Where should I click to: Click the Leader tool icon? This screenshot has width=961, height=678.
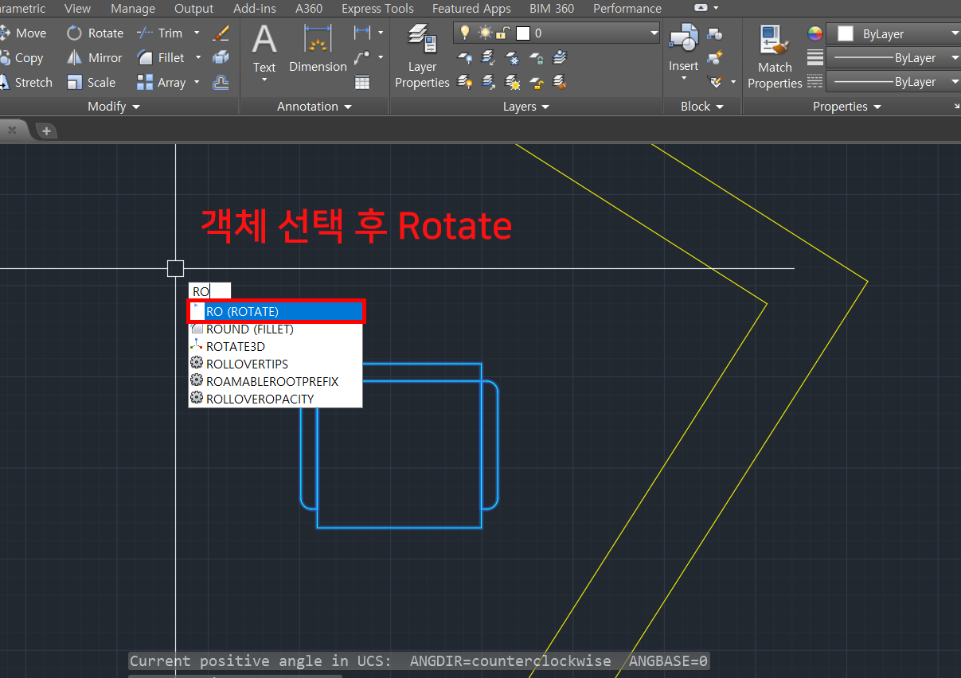(362, 57)
